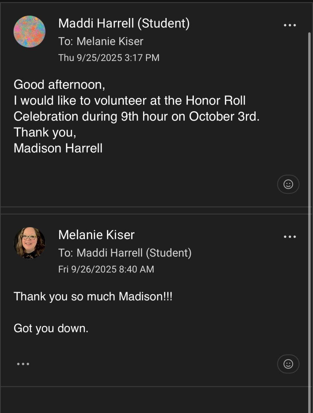Click "Thank you so much Madison!!!" text

(93, 297)
